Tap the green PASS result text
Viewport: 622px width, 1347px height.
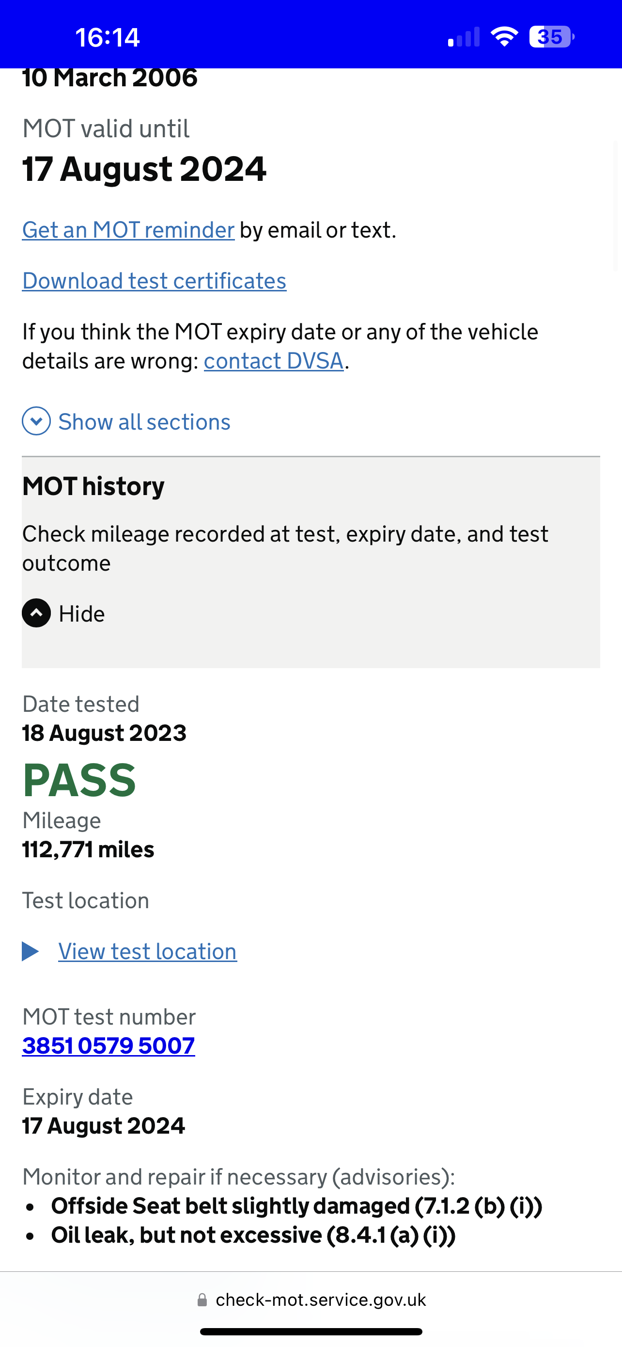click(79, 780)
